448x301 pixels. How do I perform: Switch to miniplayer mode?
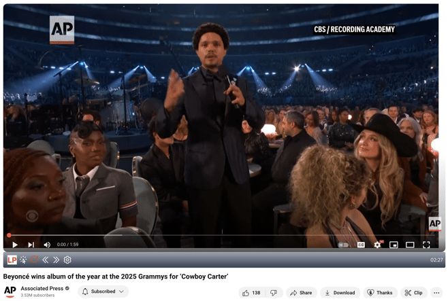click(x=394, y=245)
